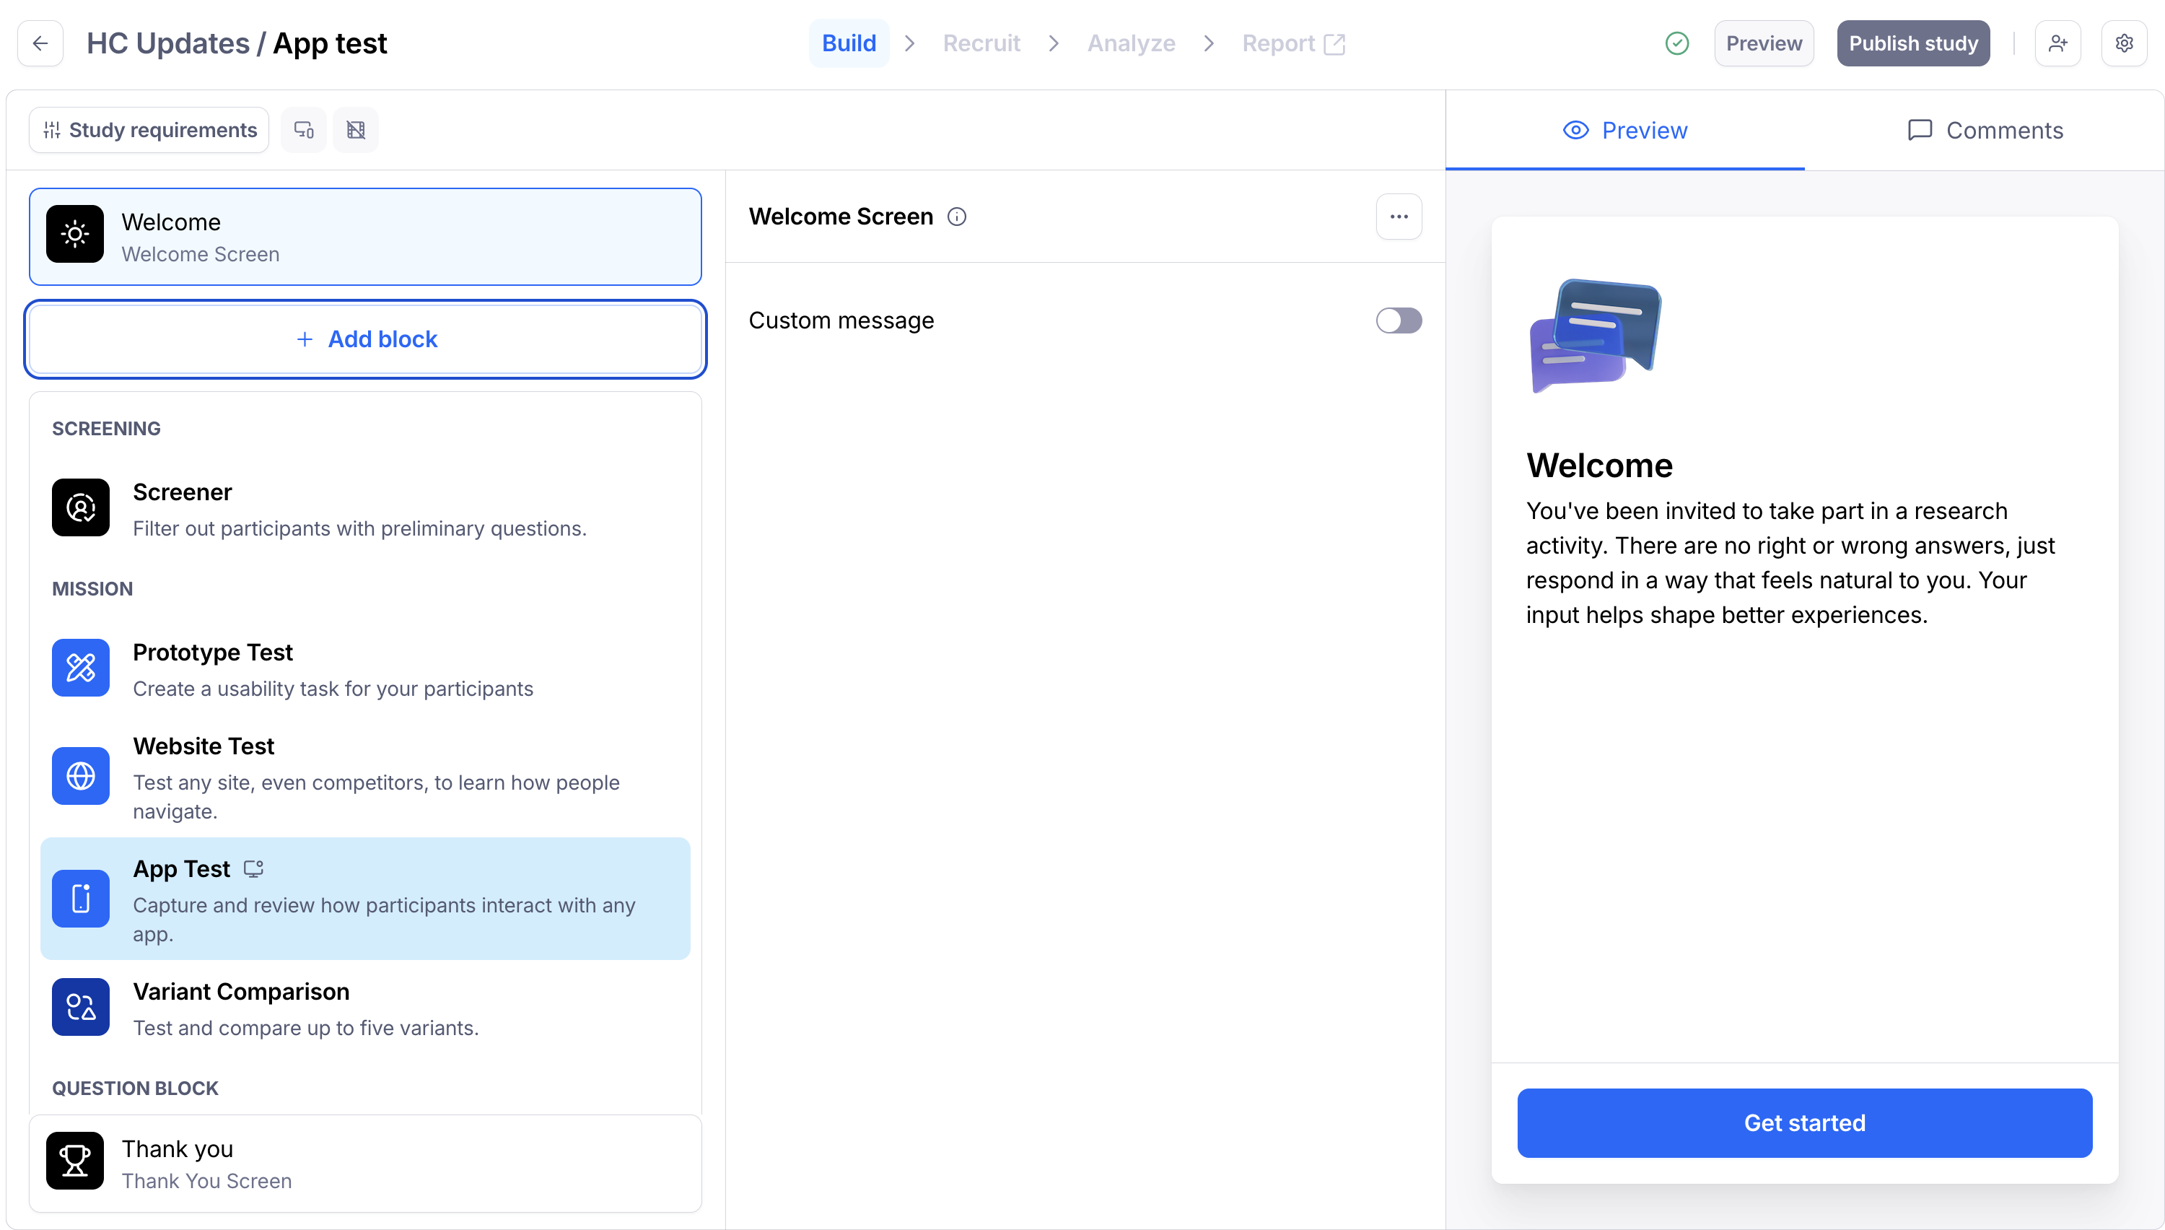Add a Prototype Test block
This screenshot has height=1230, width=2165.
click(x=366, y=670)
